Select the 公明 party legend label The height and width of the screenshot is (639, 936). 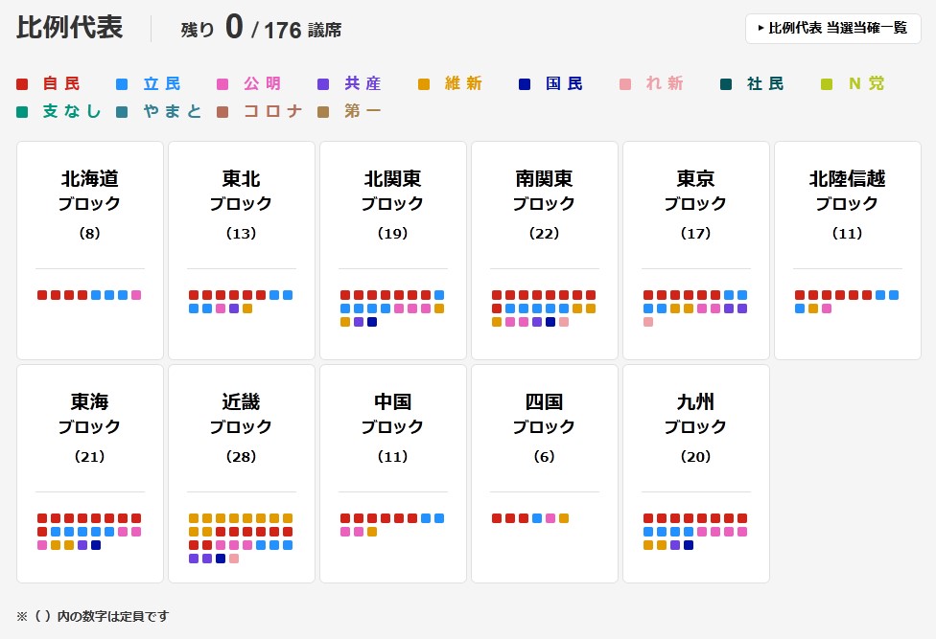coord(262,84)
